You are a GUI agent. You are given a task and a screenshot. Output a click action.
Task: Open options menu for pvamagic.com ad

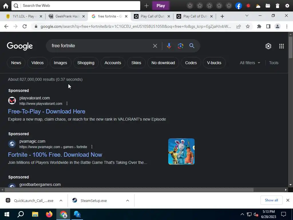pyautogui.click(x=92, y=147)
